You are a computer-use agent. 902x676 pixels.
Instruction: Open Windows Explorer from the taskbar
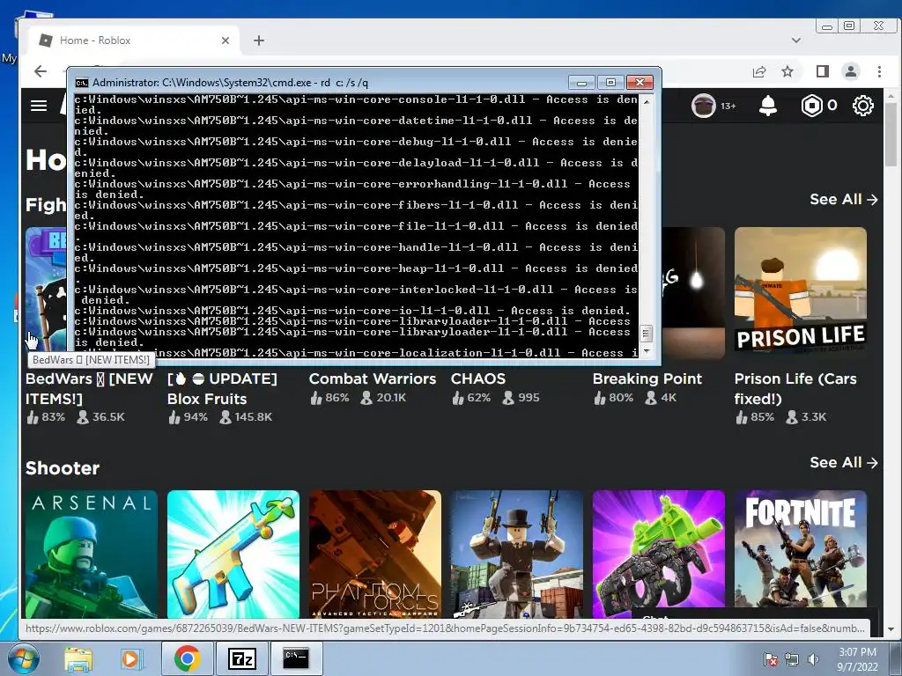(78, 658)
